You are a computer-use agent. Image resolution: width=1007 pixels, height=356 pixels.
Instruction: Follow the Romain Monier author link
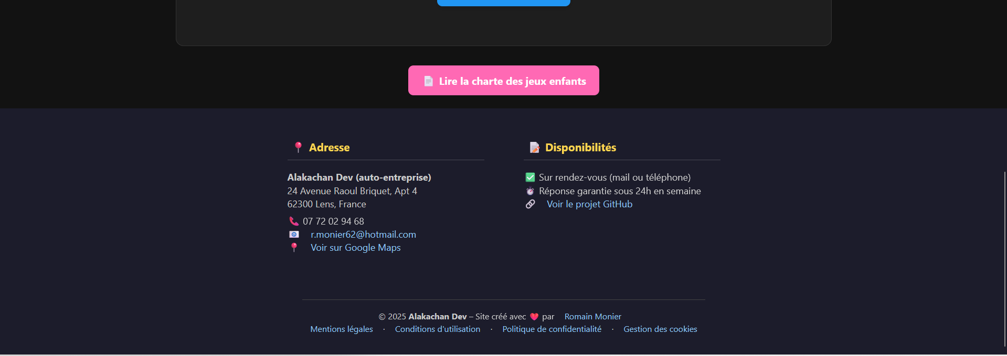pyautogui.click(x=592, y=317)
